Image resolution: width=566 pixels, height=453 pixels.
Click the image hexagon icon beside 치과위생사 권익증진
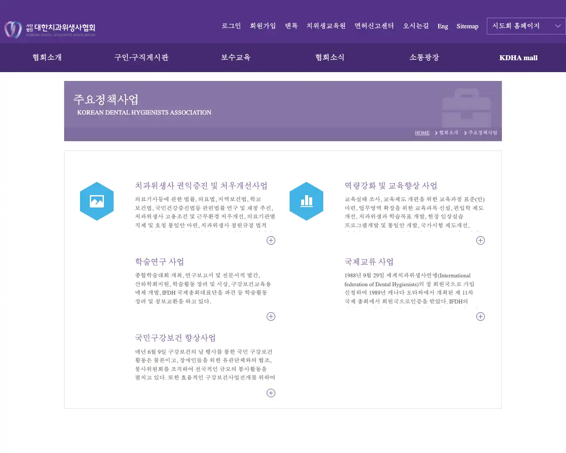pyautogui.click(x=97, y=201)
